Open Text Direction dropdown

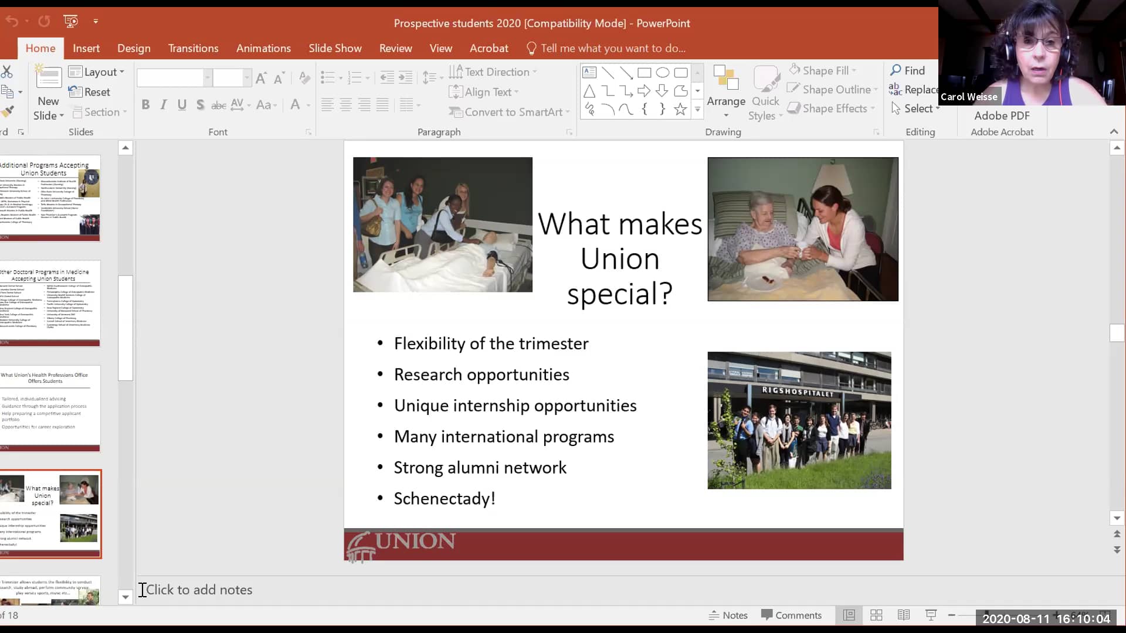(493, 72)
